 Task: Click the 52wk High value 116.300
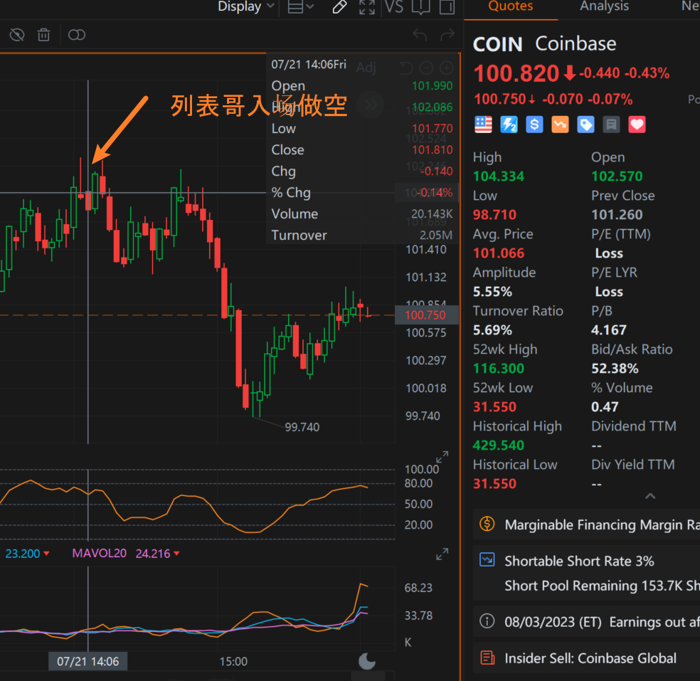tap(499, 369)
